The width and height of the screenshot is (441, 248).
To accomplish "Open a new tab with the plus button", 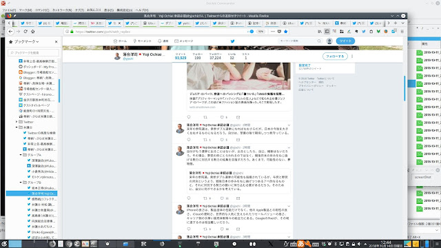I will pyautogui.click(x=396, y=23).
